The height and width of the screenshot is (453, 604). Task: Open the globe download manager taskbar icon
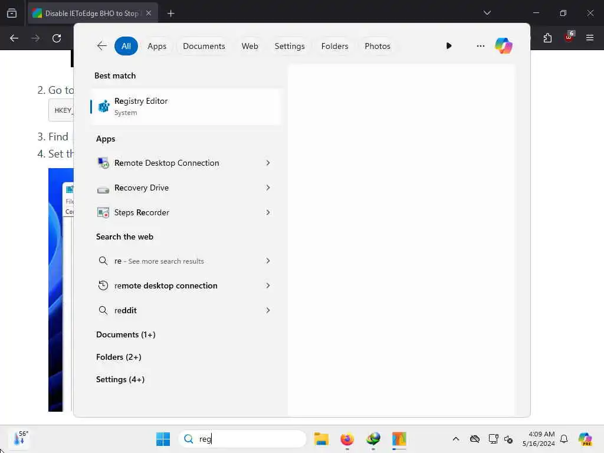(x=373, y=439)
